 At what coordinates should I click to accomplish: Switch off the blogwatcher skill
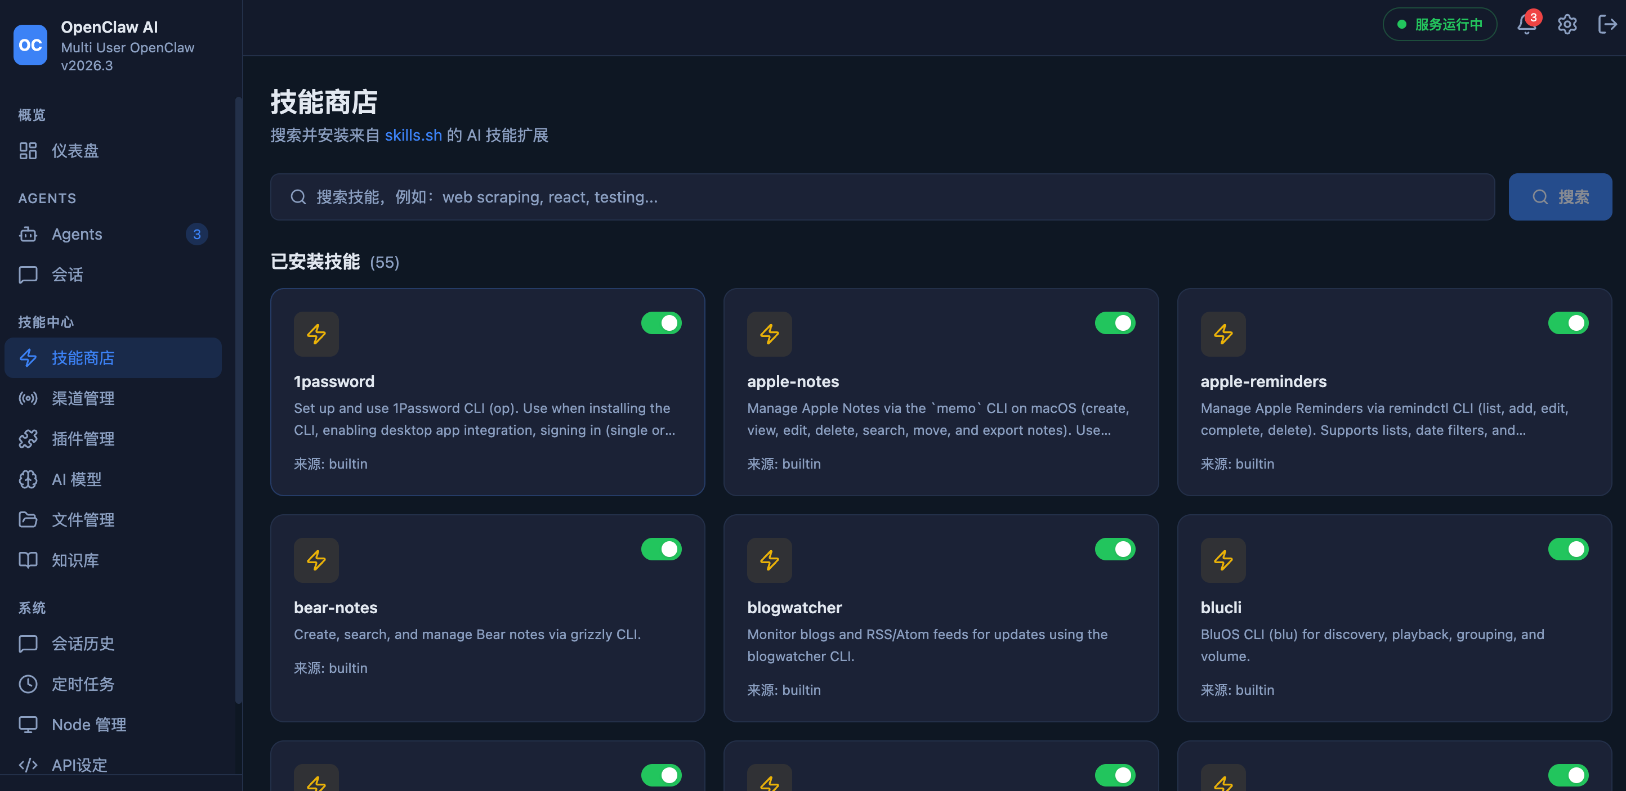pos(1115,549)
